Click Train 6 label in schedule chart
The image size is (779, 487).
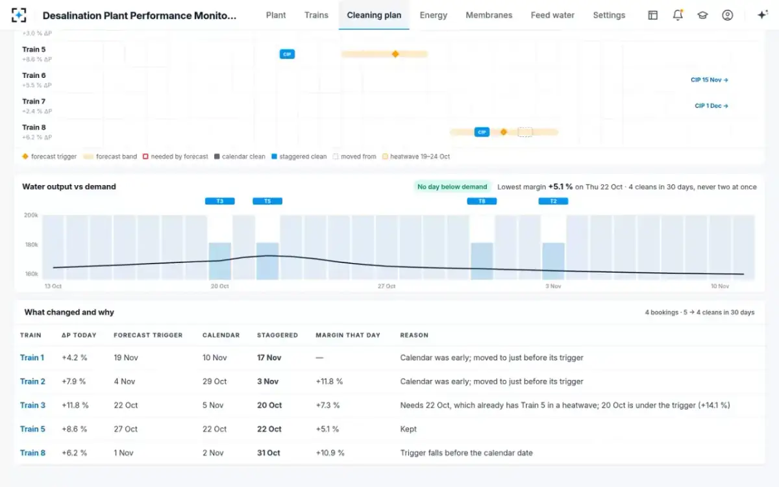[34, 75]
